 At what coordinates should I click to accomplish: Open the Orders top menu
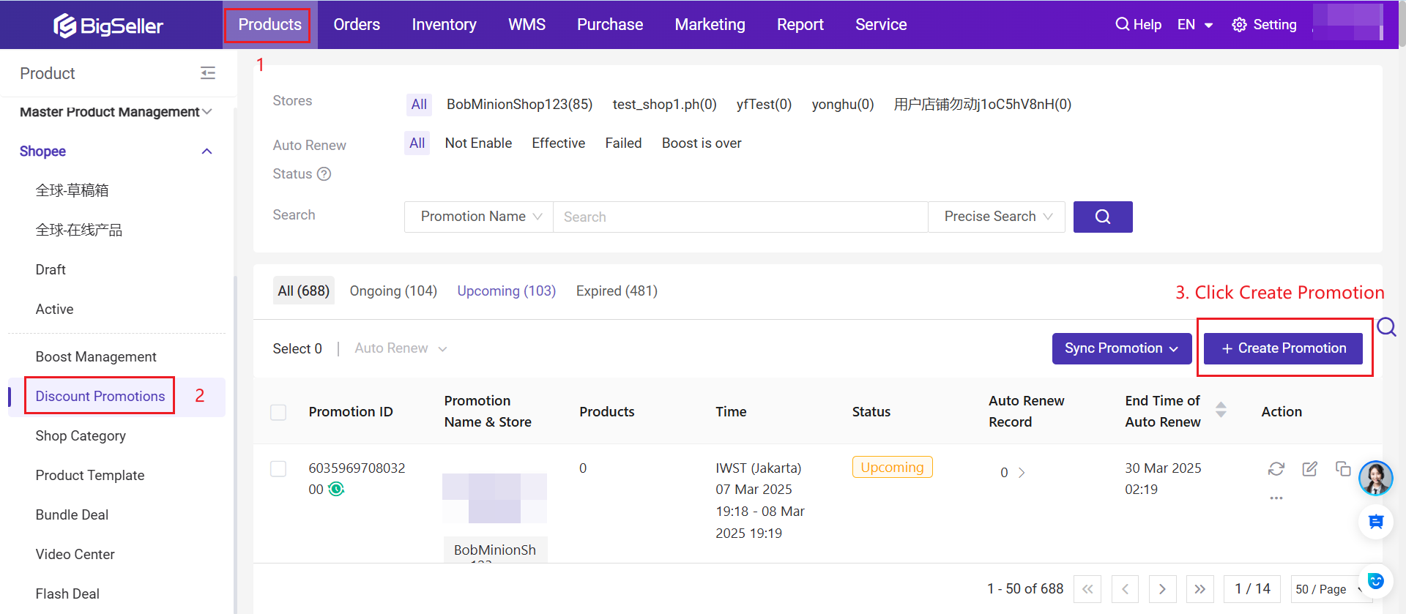pos(357,25)
